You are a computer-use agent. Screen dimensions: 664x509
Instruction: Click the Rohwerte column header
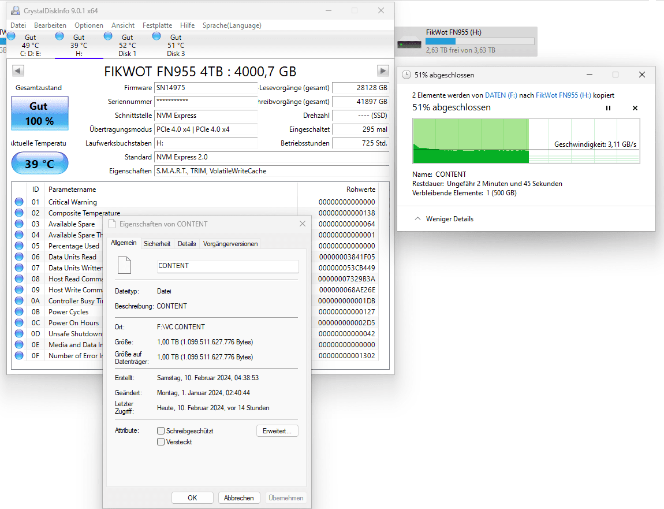point(361,190)
